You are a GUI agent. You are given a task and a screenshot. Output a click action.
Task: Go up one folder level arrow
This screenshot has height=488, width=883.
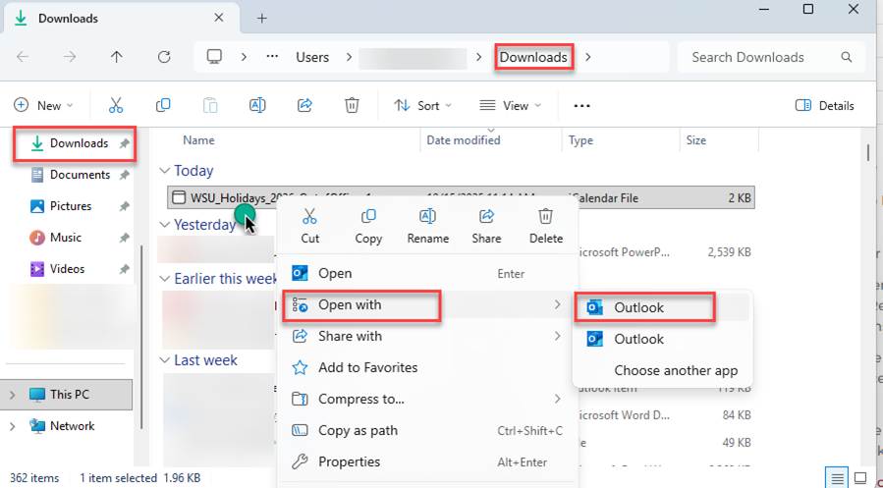pos(117,57)
